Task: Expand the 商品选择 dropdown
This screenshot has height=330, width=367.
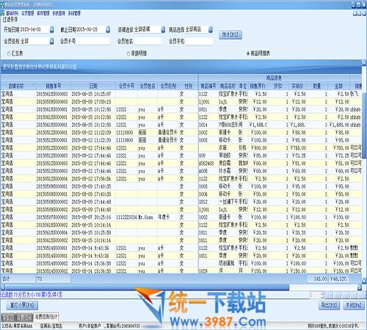Action: (211, 29)
